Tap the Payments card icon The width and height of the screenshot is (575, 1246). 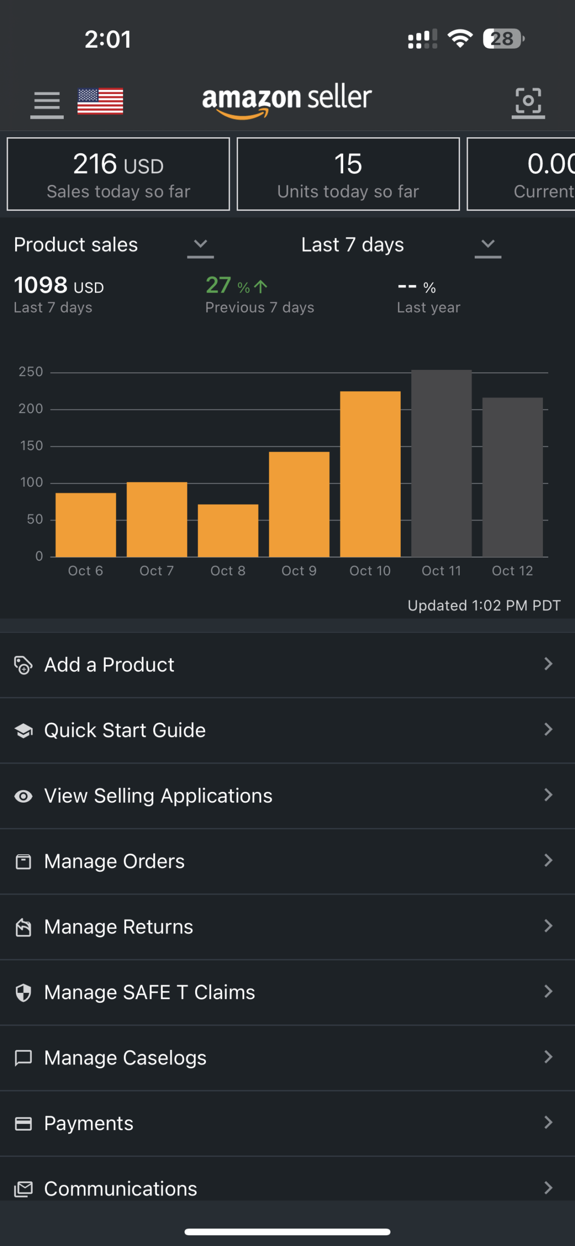pyautogui.click(x=23, y=1124)
